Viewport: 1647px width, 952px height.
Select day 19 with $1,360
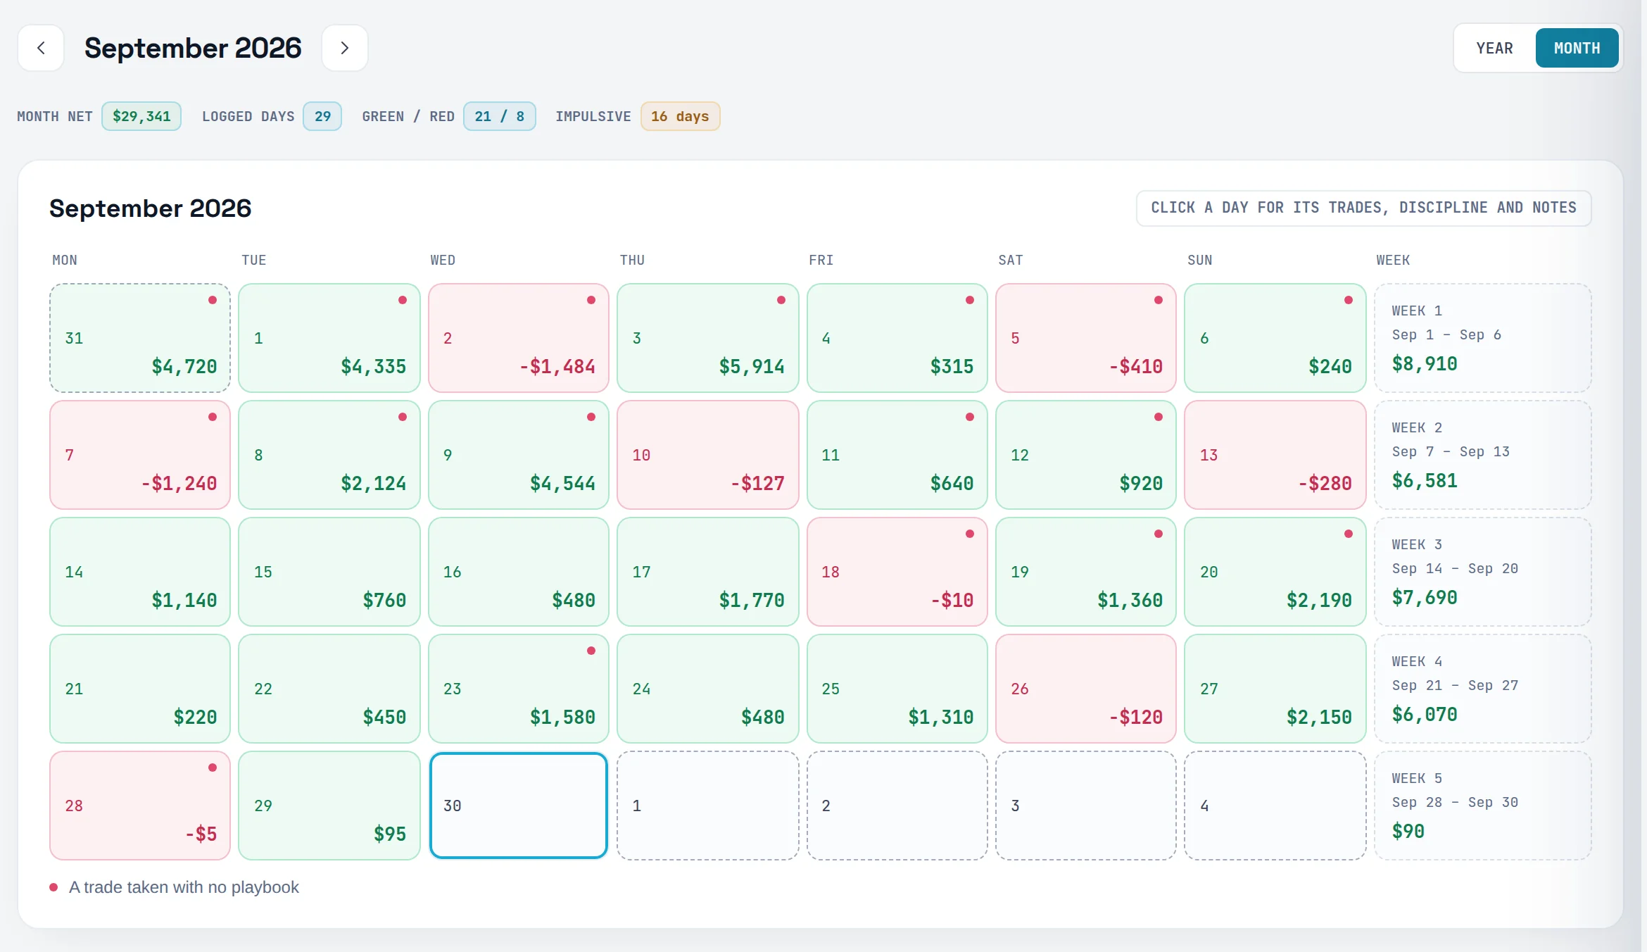(x=1086, y=572)
